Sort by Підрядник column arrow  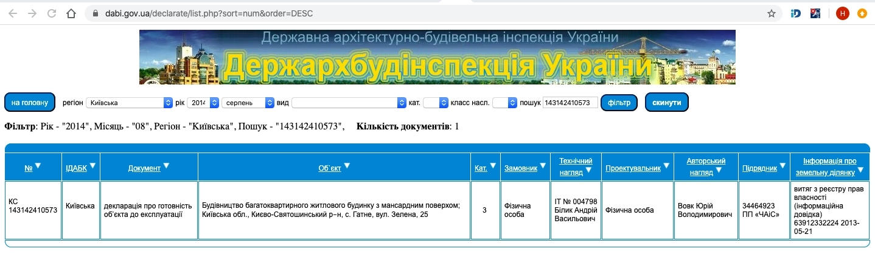click(781, 166)
